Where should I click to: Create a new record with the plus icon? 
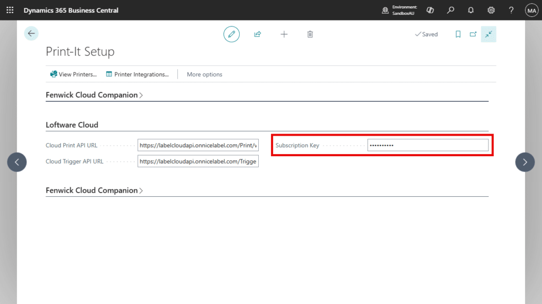tap(284, 34)
